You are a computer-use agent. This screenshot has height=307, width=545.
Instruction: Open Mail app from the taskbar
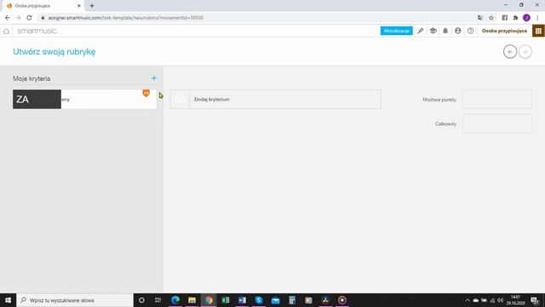[276, 300]
